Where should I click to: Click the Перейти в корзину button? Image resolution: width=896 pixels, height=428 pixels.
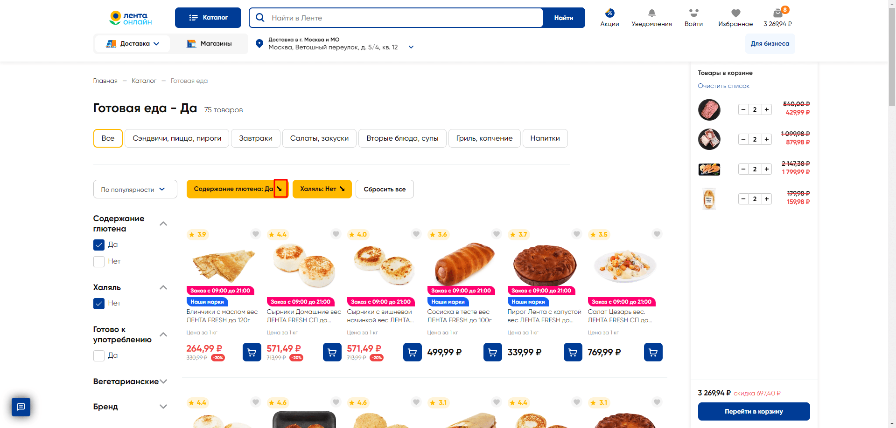pyautogui.click(x=754, y=411)
